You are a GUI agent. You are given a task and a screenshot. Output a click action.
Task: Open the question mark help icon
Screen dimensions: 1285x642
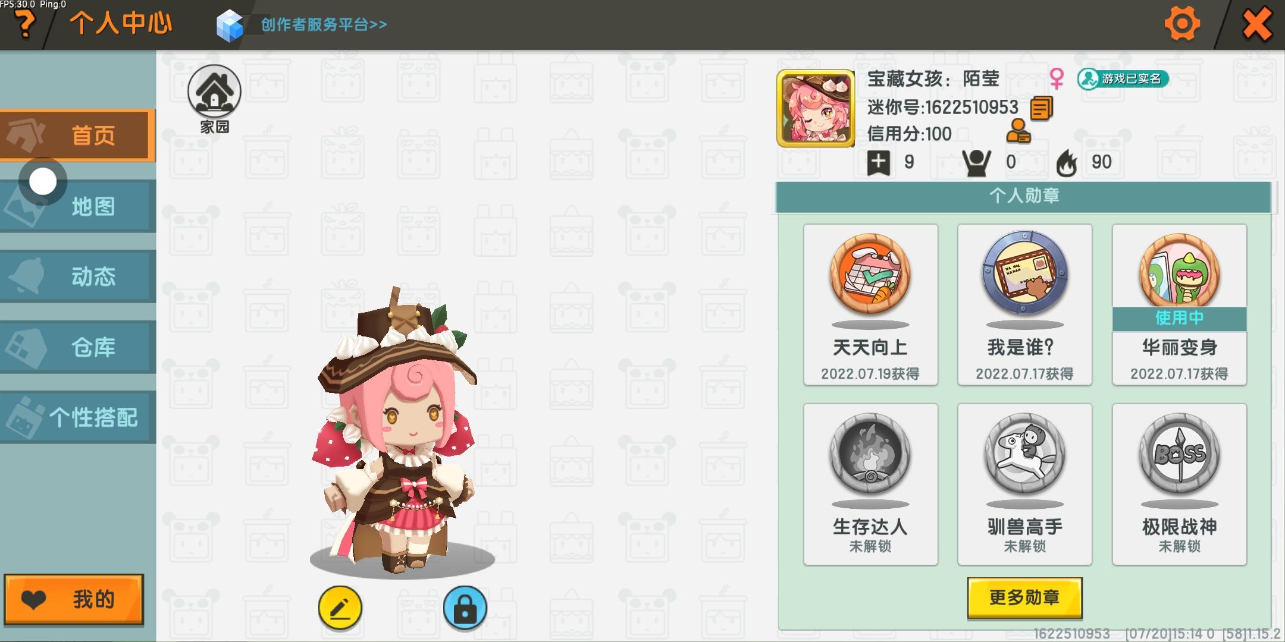click(25, 24)
